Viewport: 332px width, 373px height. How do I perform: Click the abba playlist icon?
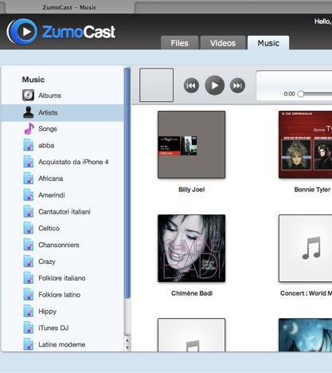29,145
